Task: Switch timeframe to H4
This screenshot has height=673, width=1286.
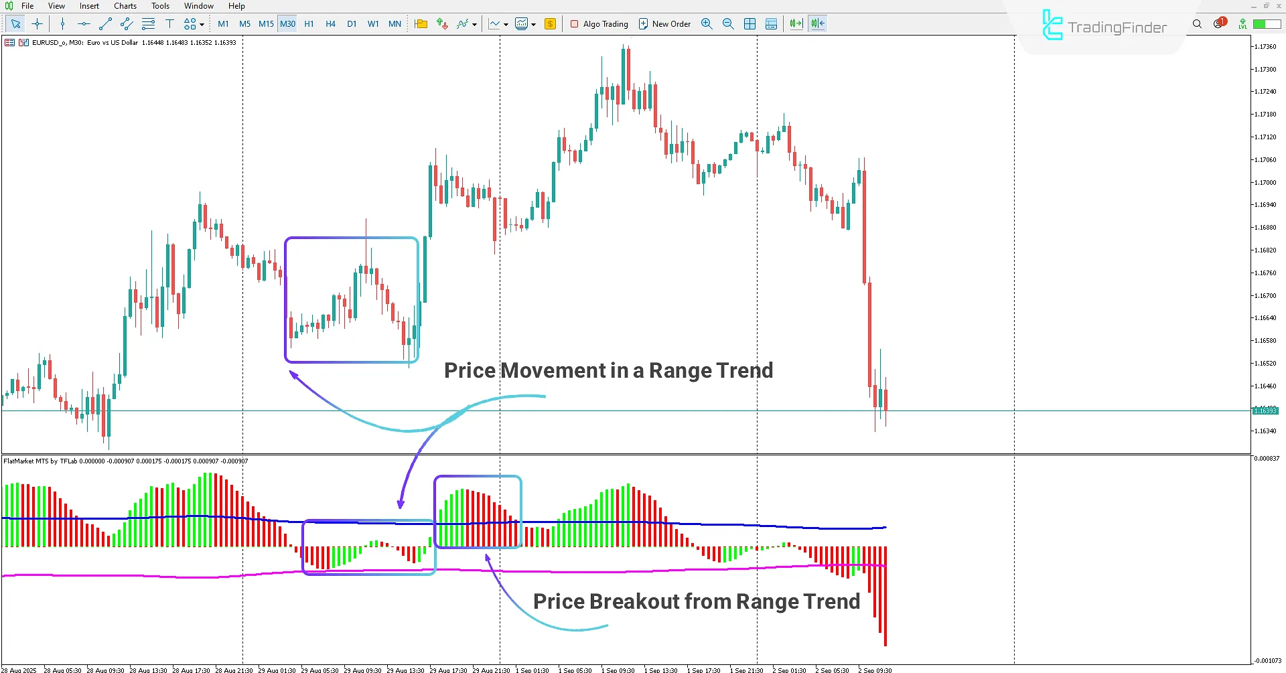Action: pyautogui.click(x=330, y=23)
